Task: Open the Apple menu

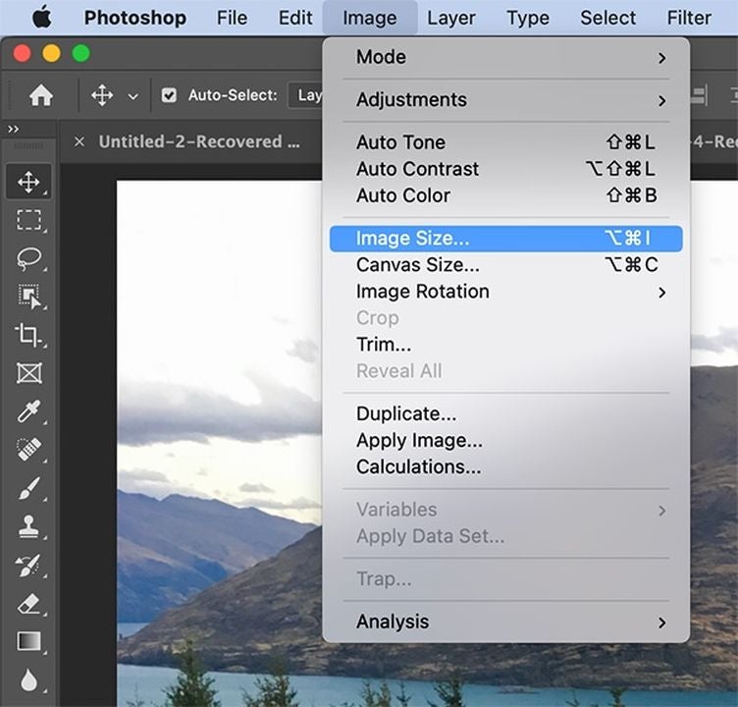Action: (41, 18)
